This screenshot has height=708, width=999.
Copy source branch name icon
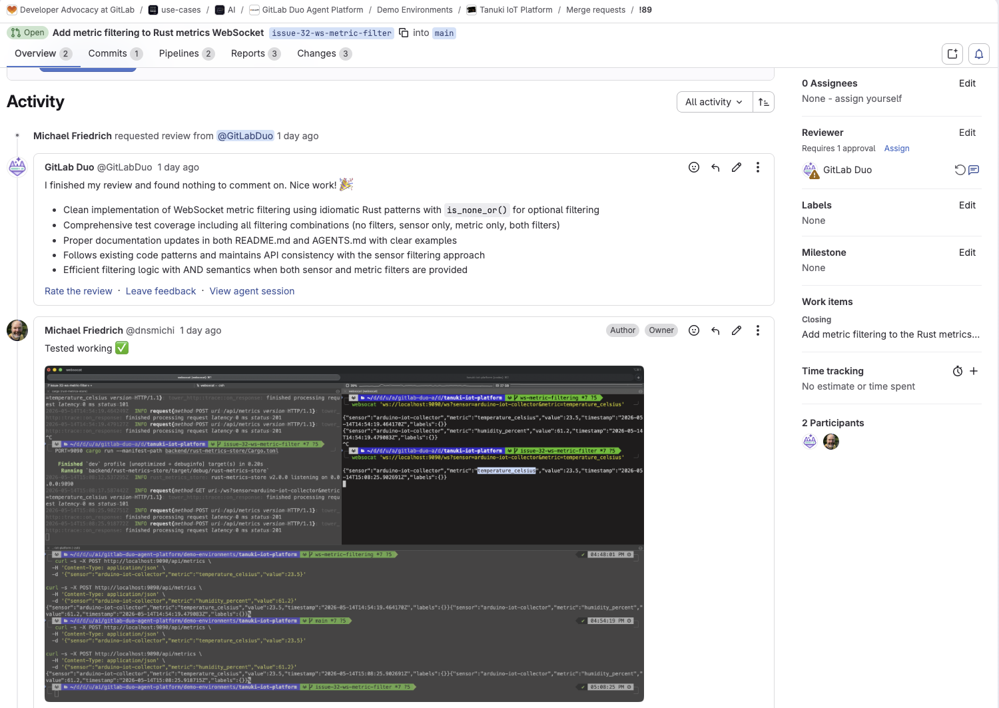404,33
